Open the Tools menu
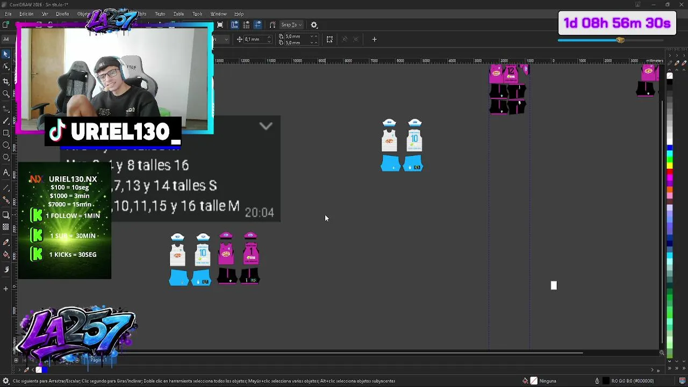The width and height of the screenshot is (688, 387). (197, 14)
